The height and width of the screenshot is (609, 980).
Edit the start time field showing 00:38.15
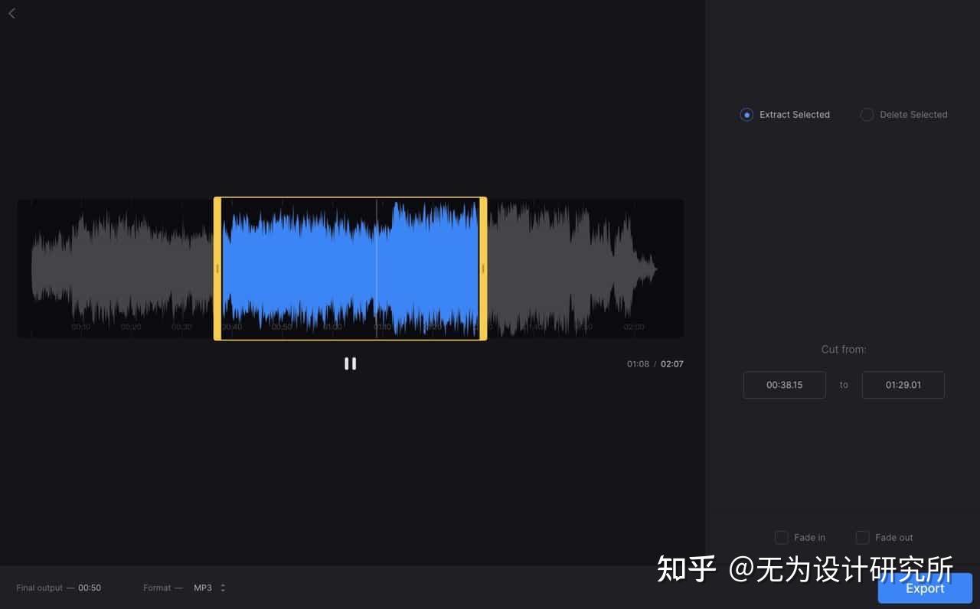click(x=784, y=385)
